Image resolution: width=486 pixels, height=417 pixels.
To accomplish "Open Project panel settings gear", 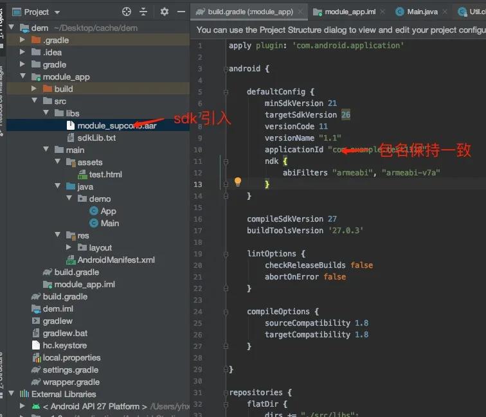I will (165, 12).
